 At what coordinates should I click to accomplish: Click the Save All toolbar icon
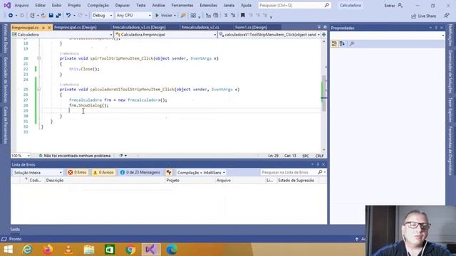click(x=58, y=16)
